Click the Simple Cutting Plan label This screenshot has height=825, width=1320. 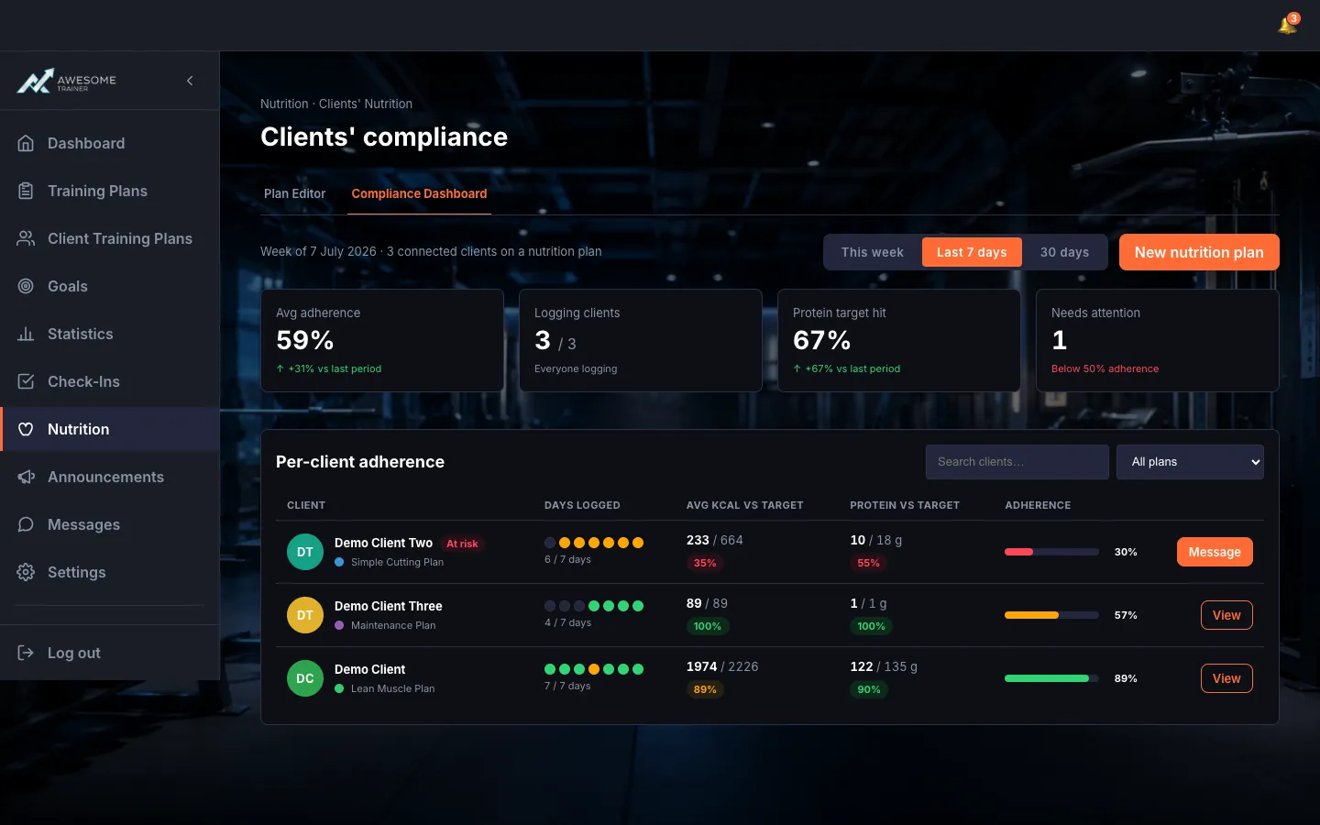click(397, 562)
